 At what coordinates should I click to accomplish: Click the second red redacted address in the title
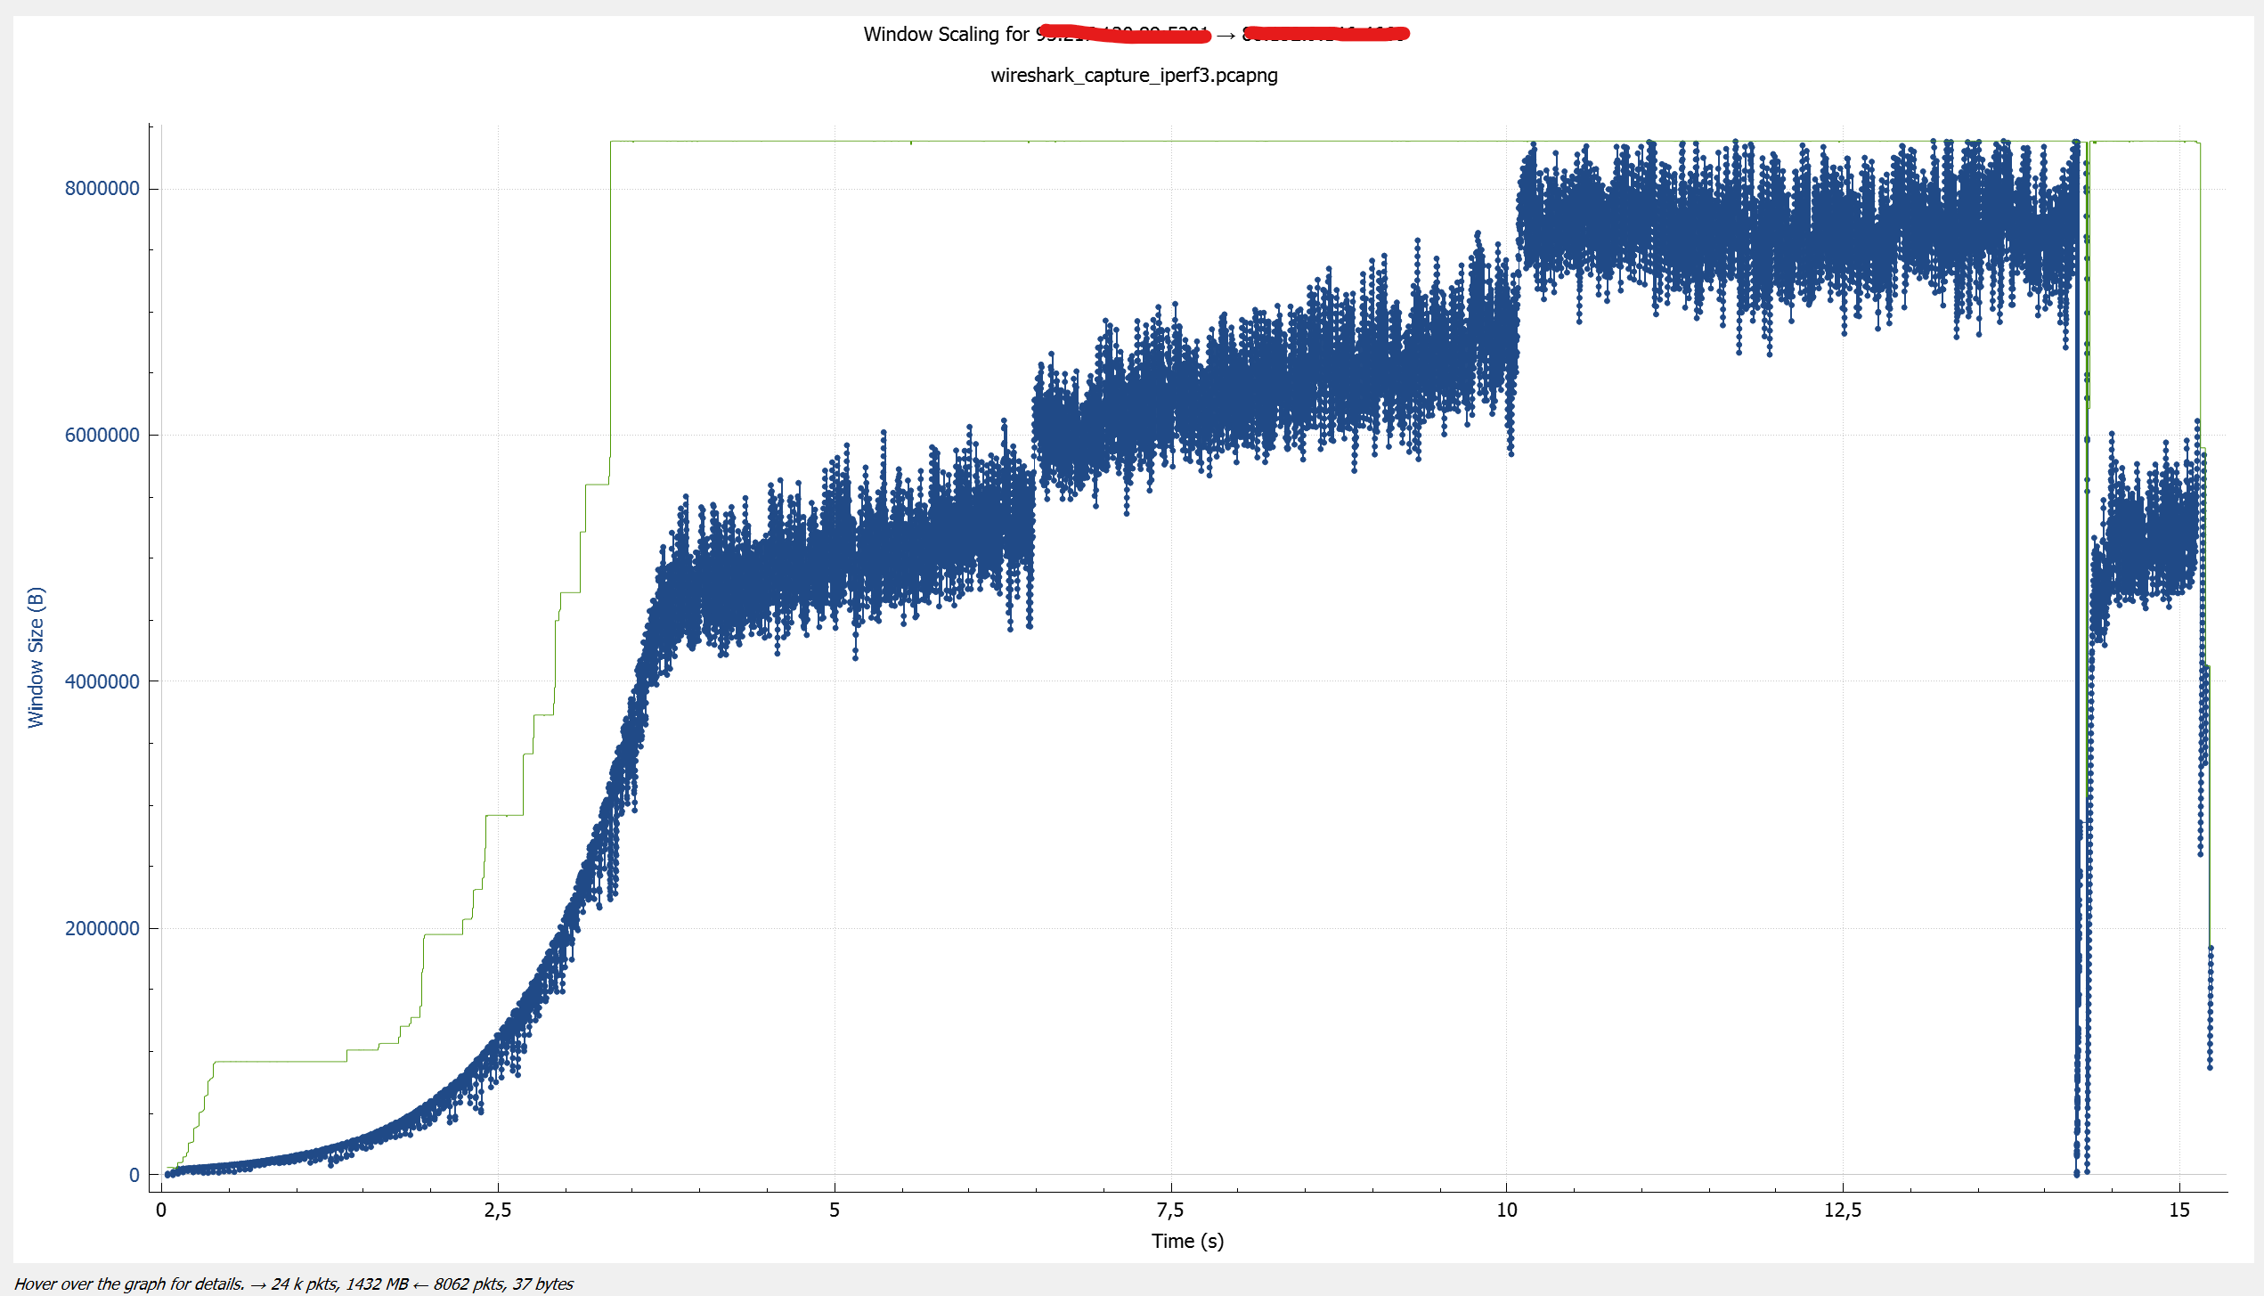1325,34
